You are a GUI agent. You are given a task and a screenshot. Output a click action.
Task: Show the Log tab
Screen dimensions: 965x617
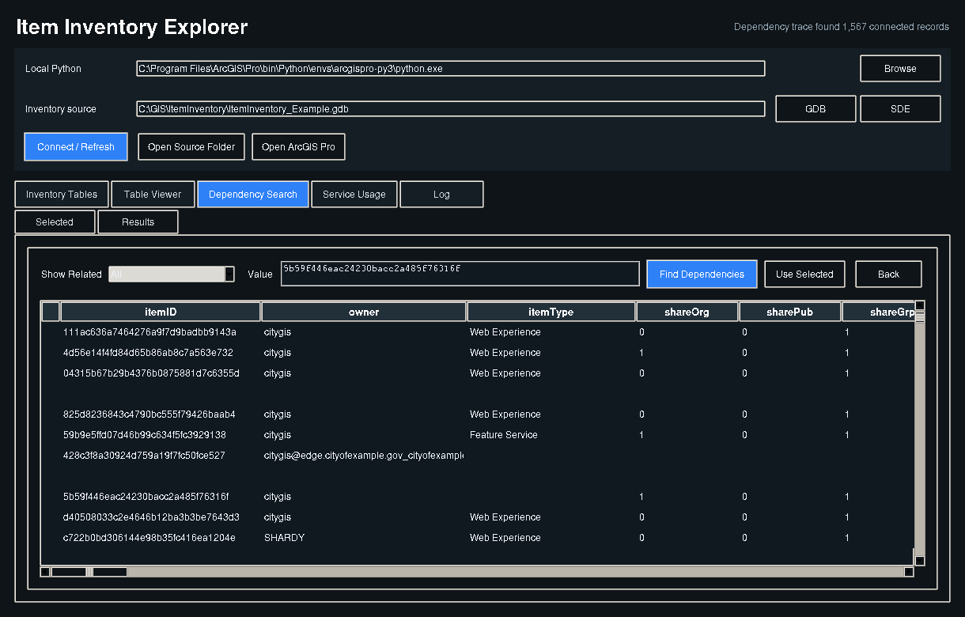(x=441, y=195)
